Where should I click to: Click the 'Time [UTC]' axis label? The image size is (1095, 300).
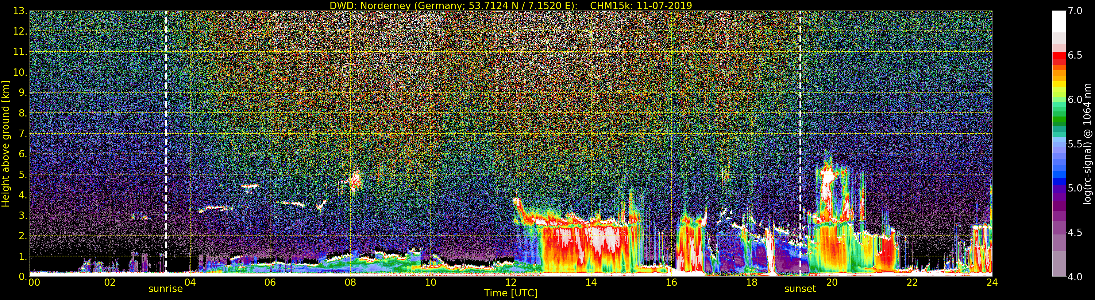coord(511,293)
